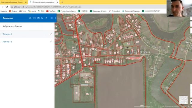Image resolution: width=192 pixels, height=108 pixels.
Task: Open the draw polygon tool in Рисование panel
Action: tap(30, 18)
